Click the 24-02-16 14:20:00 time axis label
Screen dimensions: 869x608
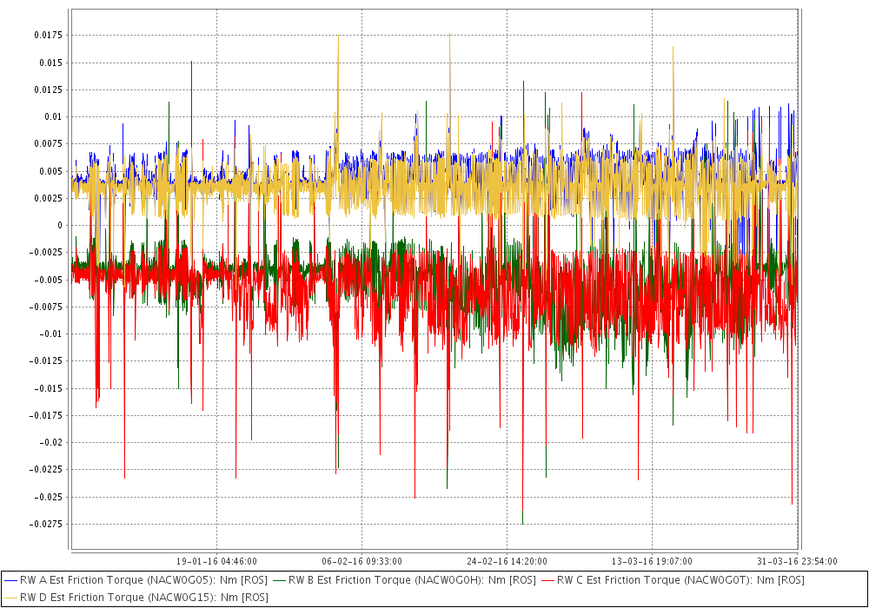pyautogui.click(x=507, y=561)
